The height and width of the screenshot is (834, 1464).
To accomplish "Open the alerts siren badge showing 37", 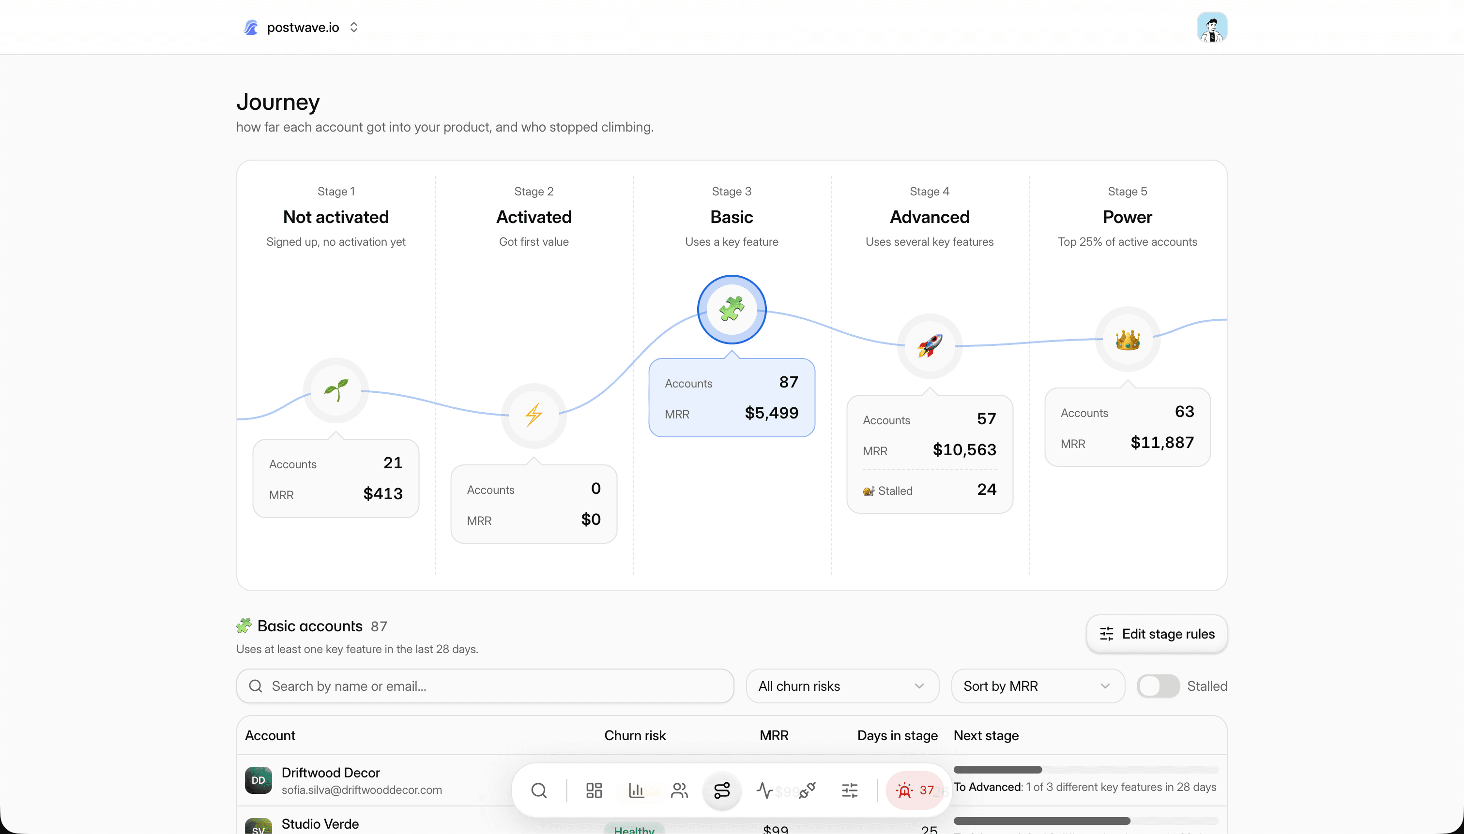I will pyautogui.click(x=915, y=790).
